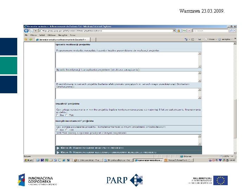Open the Narzędzia menu
The width and height of the screenshot is (246, 189).
coord(63,35)
